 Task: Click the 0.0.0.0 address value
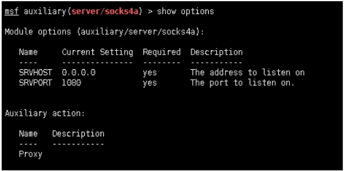click(79, 72)
